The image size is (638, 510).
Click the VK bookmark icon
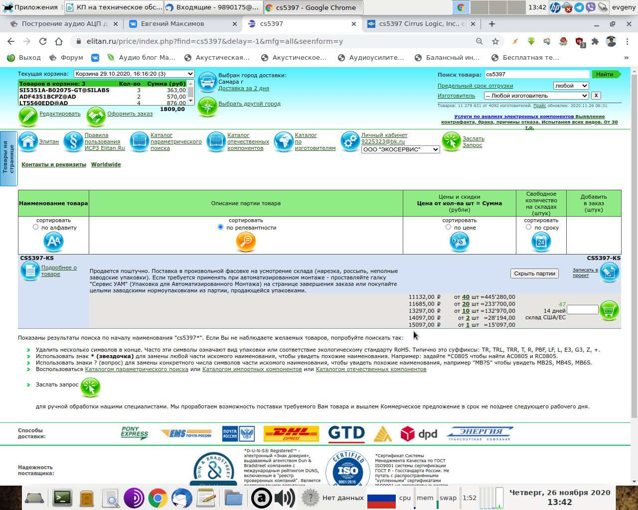[95, 58]
